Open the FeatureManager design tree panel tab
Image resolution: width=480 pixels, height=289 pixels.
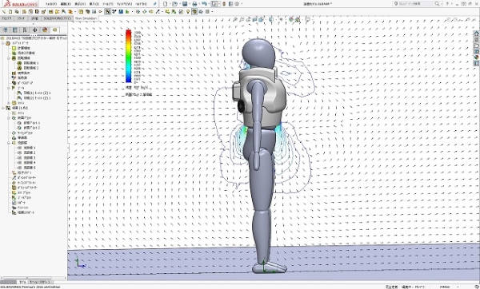[6, 30]
